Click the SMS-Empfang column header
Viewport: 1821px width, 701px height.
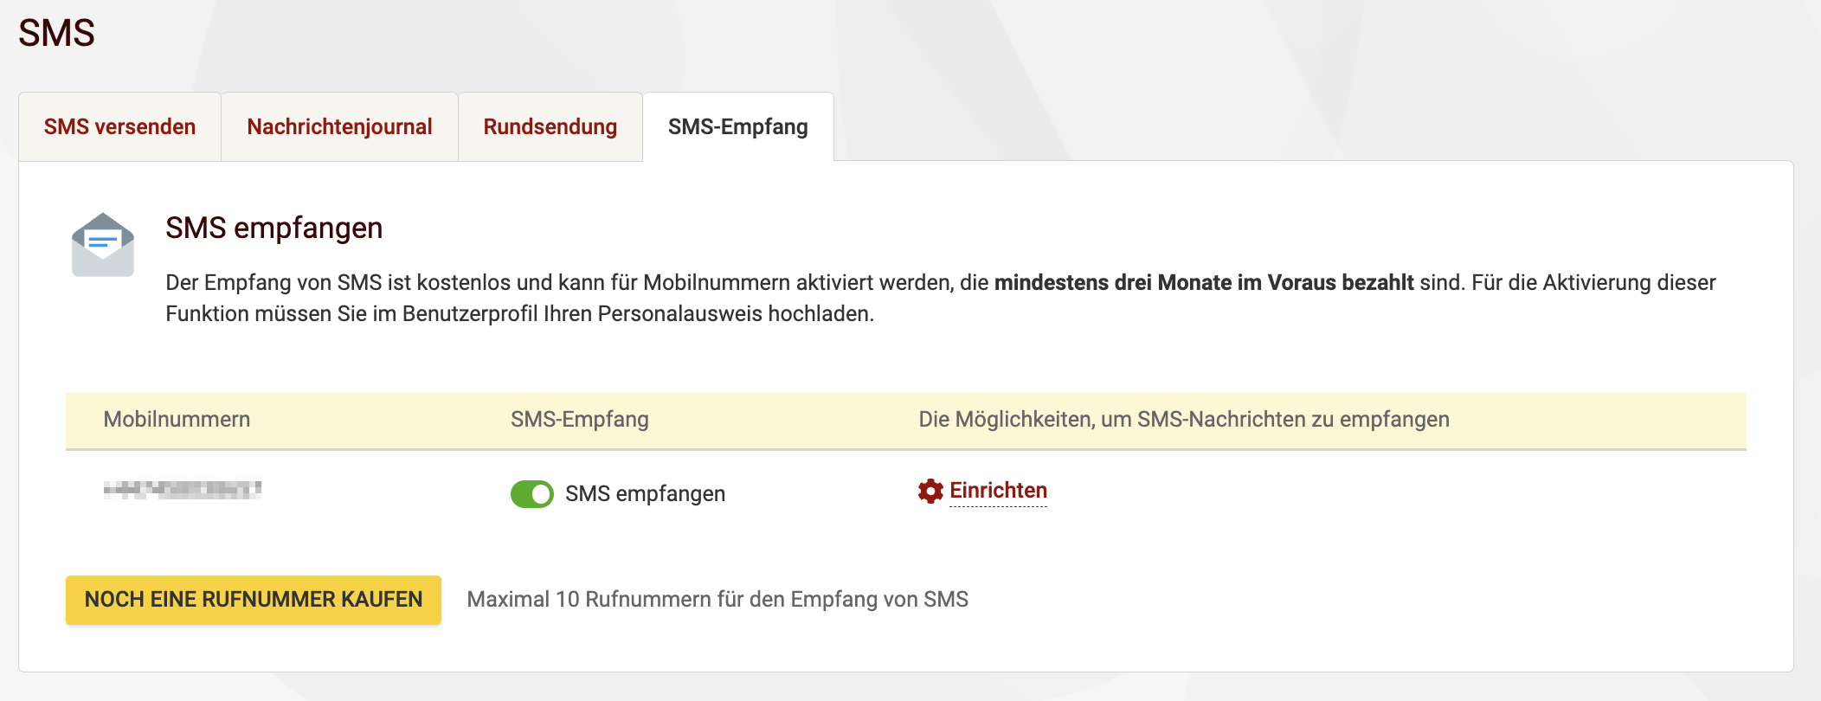579,420
